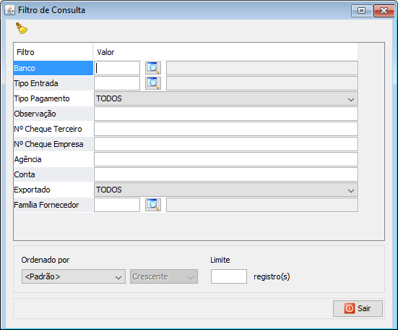Open the Tipo Entrada search magnifier icon
The image size is (398, 330).
point(153,83)
